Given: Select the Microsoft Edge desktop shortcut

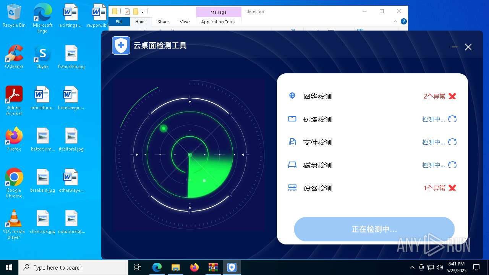Looking at the screenshot, I should click(x=42, y=18).
